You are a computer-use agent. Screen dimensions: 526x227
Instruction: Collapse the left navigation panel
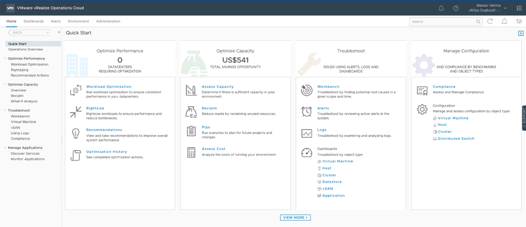click(59, 32)
